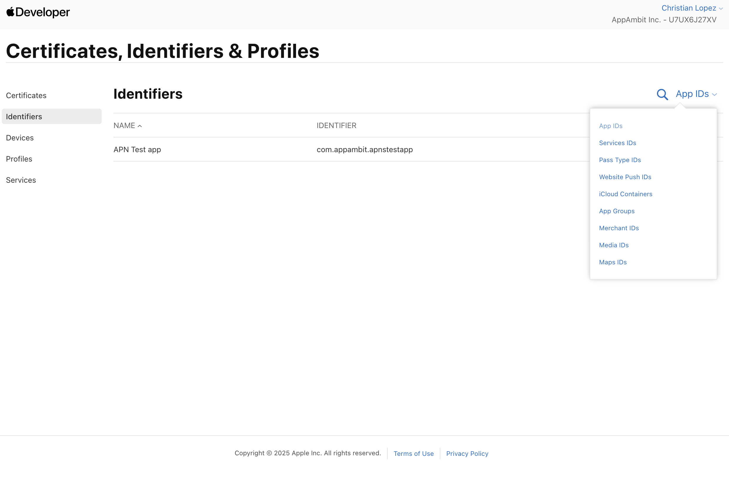
Task: Open the Profiles section
Action: pyautogui.click(x=19, y=159)
